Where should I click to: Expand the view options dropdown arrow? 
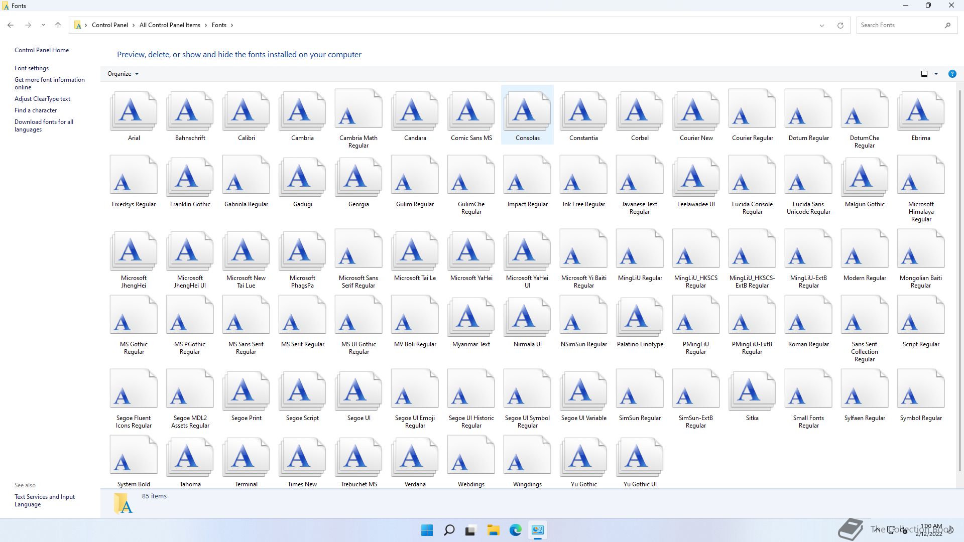click(936, 74)
